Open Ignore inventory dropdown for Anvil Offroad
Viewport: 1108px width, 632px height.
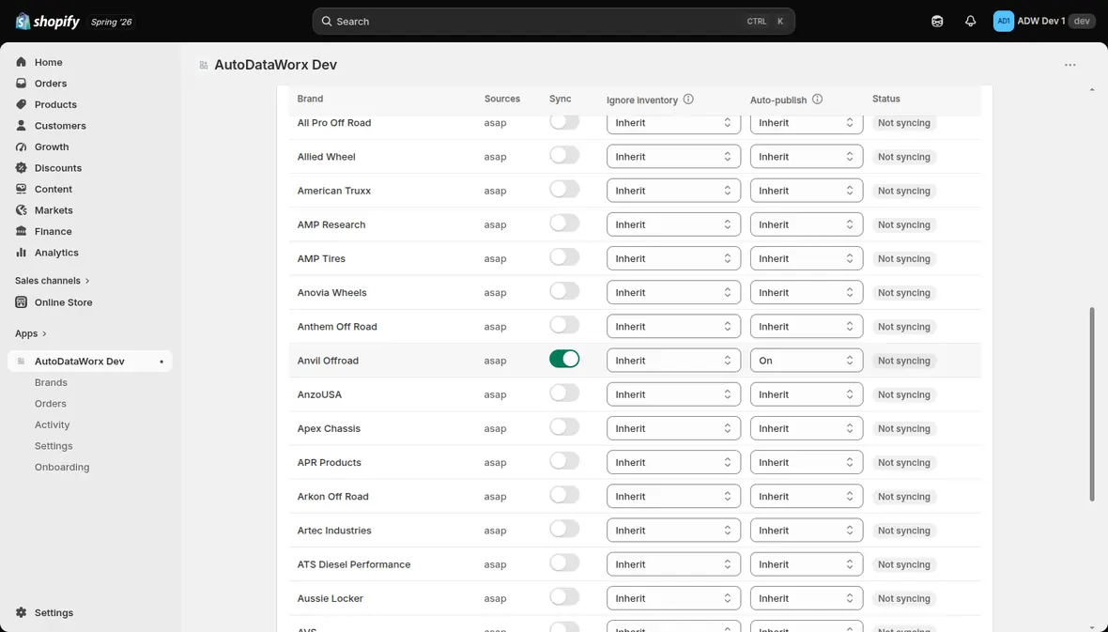point(673,361)
